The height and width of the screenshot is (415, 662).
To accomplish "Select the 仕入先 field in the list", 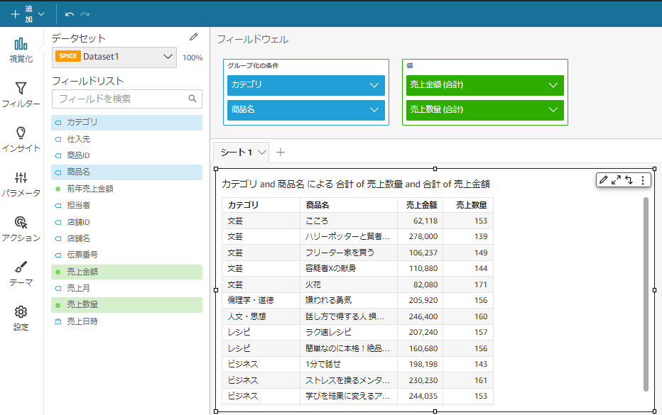I will click(126, 139).
